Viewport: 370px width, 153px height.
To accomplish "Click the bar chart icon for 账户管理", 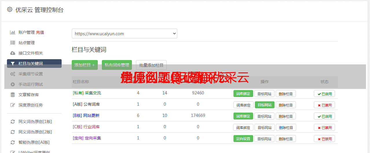I will [12, 32].
